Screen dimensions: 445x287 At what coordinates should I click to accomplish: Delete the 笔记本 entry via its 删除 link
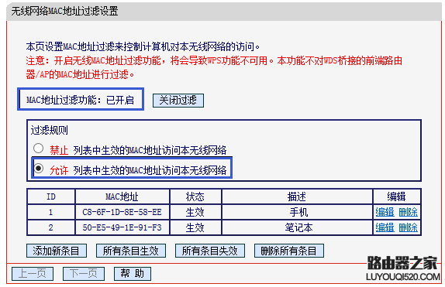click(408, 227)
